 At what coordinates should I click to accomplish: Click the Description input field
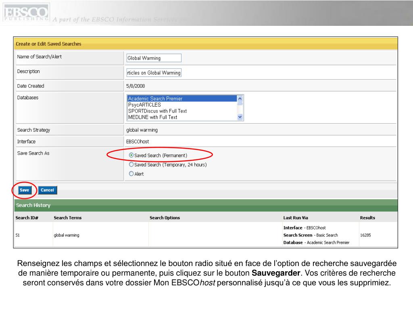click(154, 73)
